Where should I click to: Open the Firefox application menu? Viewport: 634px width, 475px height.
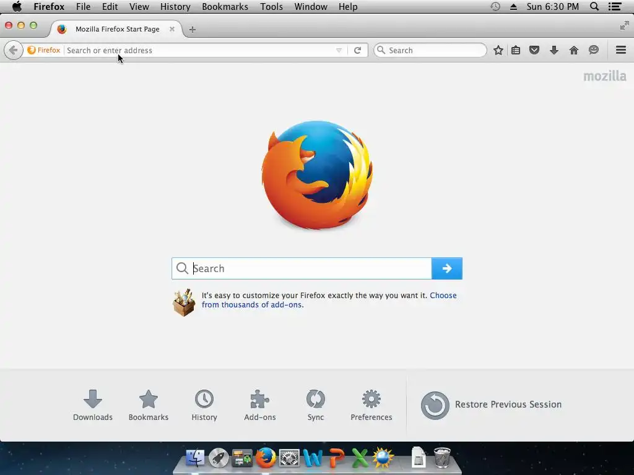(49, 7)
